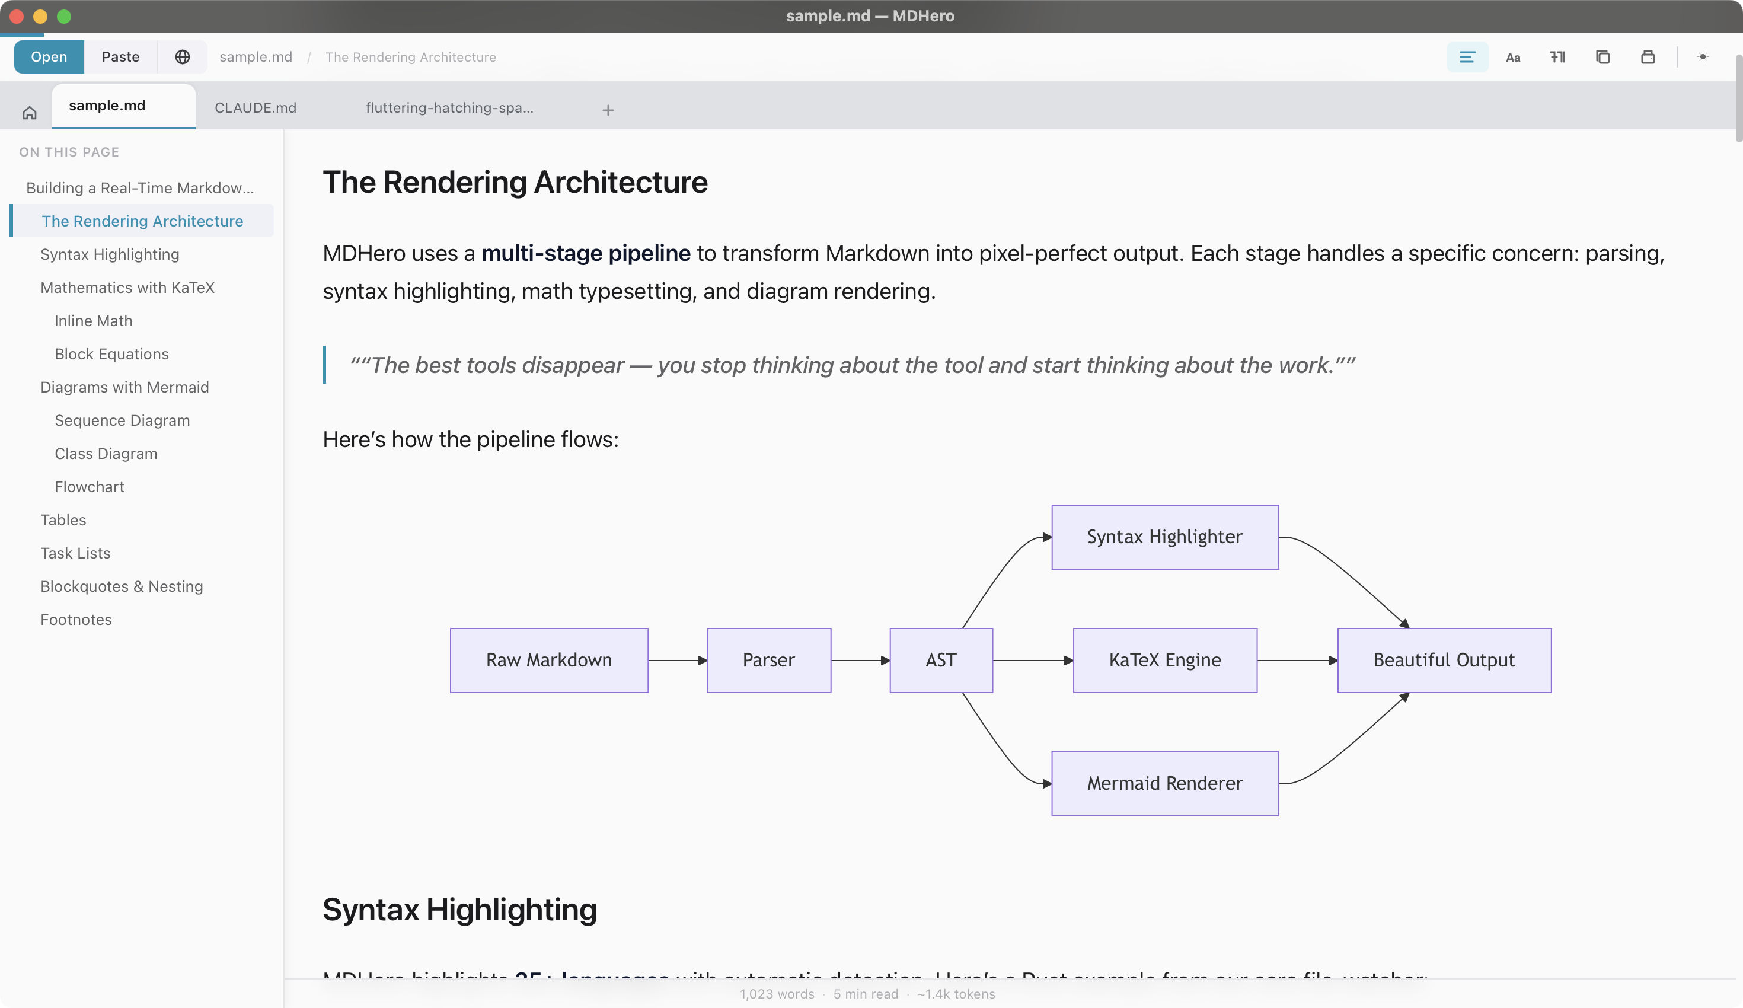Click The Rendering Architecture breadcrumb
1743x1008 pixels.
tap(411, 57)
